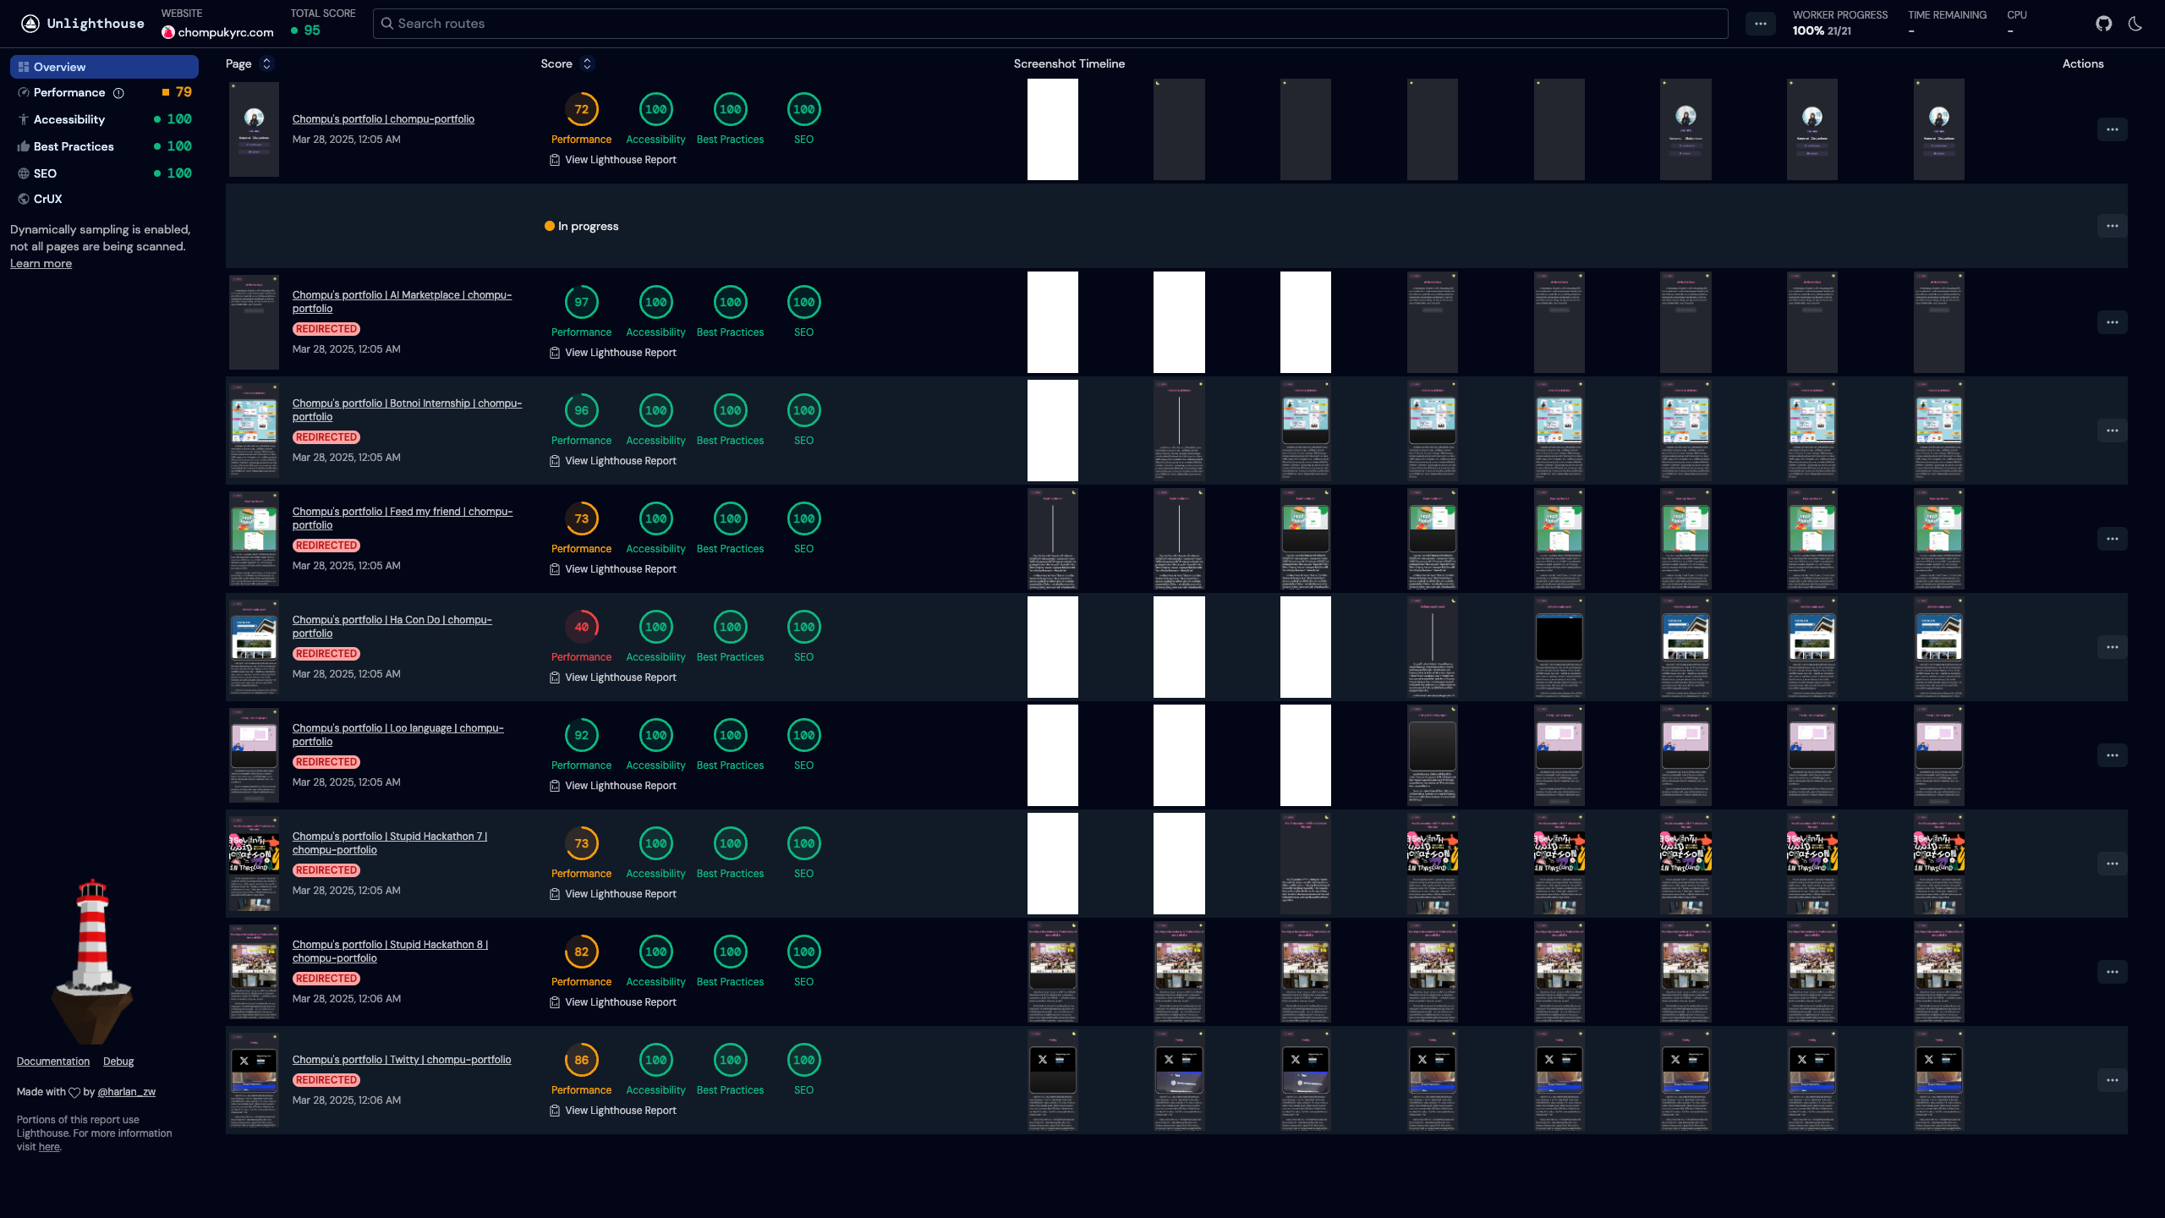Open actions dropdown for Stupid Hackathon 8
This screenshot has width=2165, height=1218.
click(x=2112, y=972)
